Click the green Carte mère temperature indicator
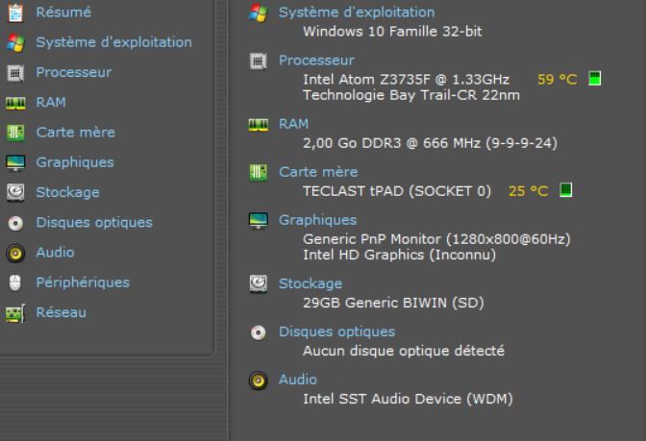 [x=565, y=190]
